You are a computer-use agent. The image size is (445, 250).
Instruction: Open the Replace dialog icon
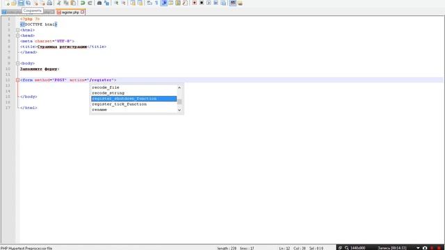tap(106, 3)
